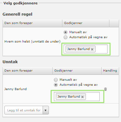
Task: Click empty approver field in Generell regel
Action: tap(101, 49)
